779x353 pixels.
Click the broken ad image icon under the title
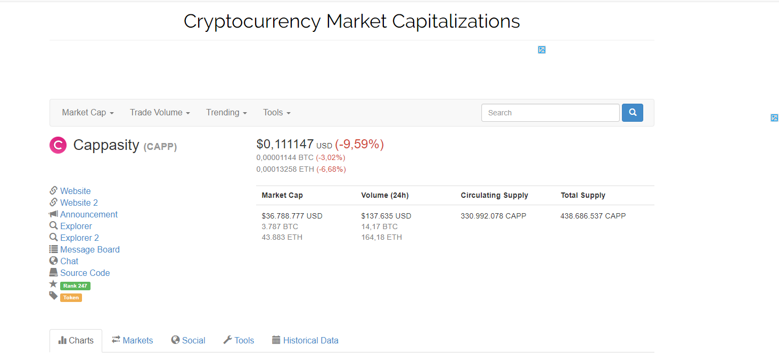coord(542,50)
